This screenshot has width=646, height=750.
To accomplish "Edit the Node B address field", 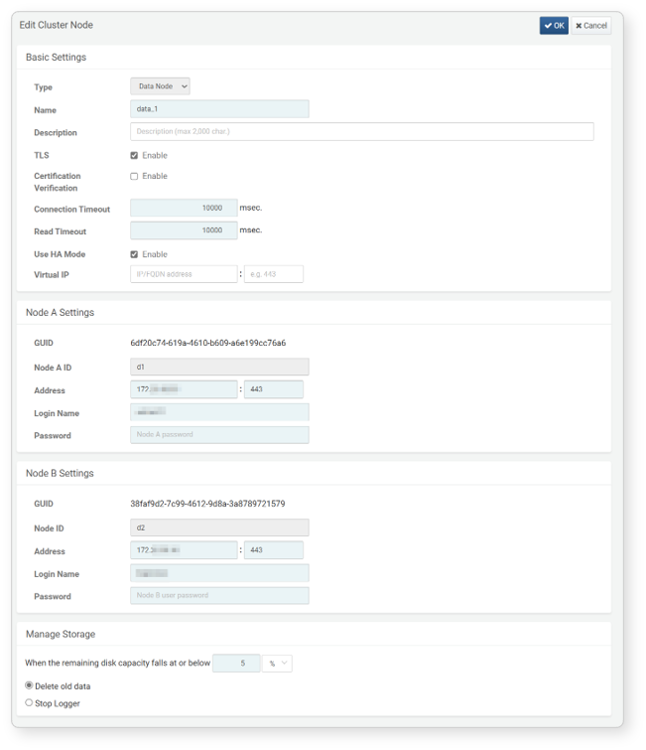I will [x=184, y=550].
